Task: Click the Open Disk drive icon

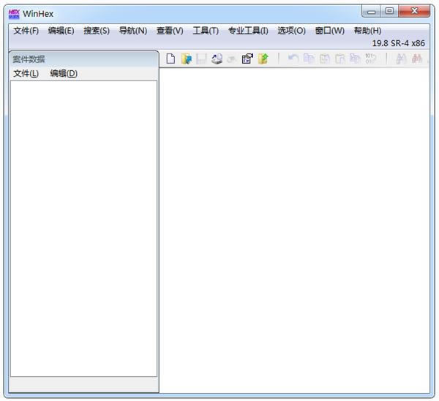Action: [217, 59]
